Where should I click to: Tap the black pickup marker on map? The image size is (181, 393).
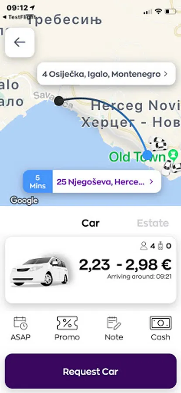point(59,101)
